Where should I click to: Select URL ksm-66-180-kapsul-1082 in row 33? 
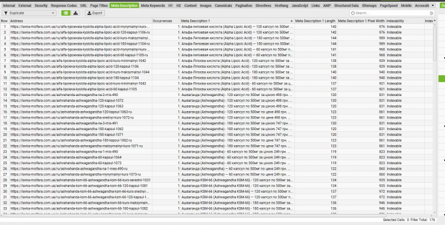point(79,208)
